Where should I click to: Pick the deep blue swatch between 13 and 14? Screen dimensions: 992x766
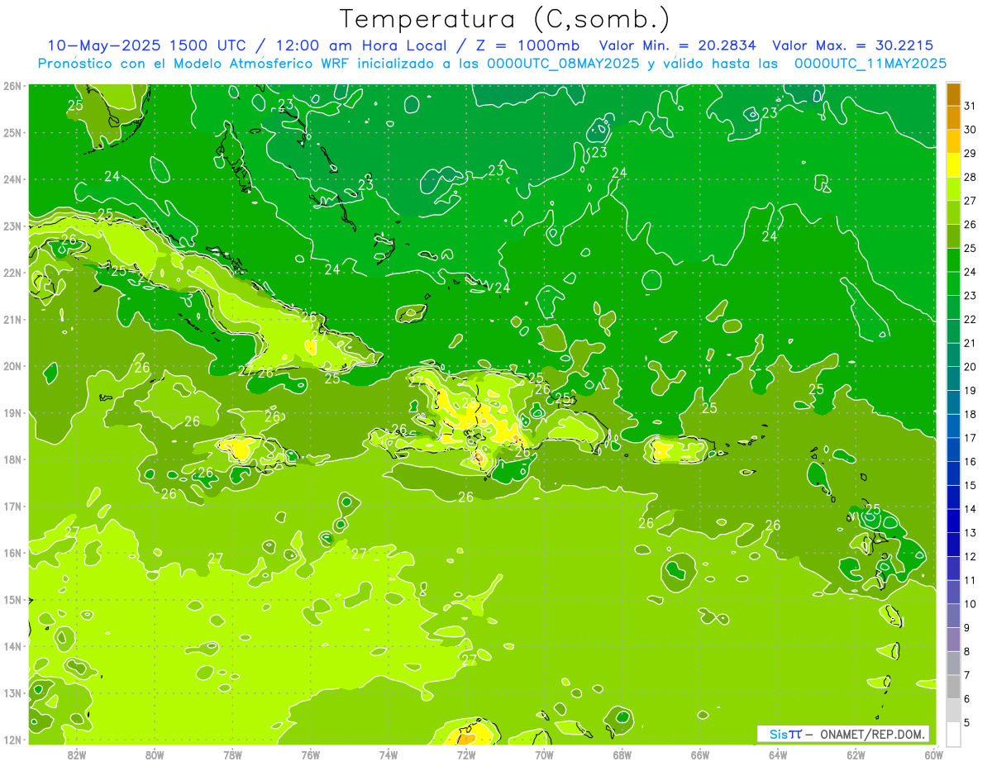coord(953,521)
